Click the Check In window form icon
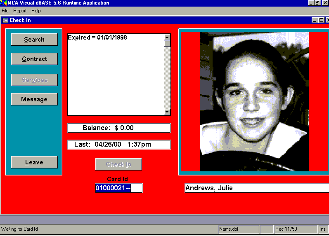 (x=5, y=20)
